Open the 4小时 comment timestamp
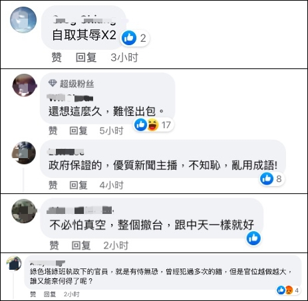Viewport: 308px width, 301px height. [111, 185]
